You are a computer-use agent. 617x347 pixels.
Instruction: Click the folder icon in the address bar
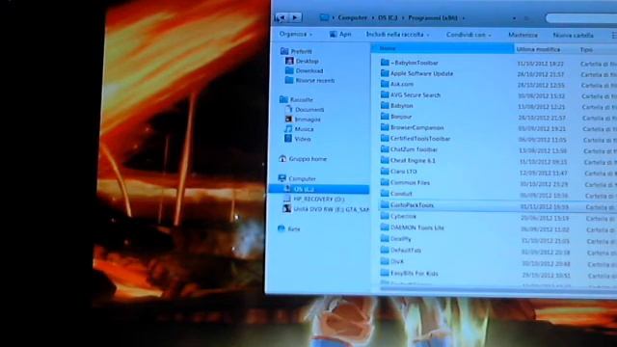[324, 17]
